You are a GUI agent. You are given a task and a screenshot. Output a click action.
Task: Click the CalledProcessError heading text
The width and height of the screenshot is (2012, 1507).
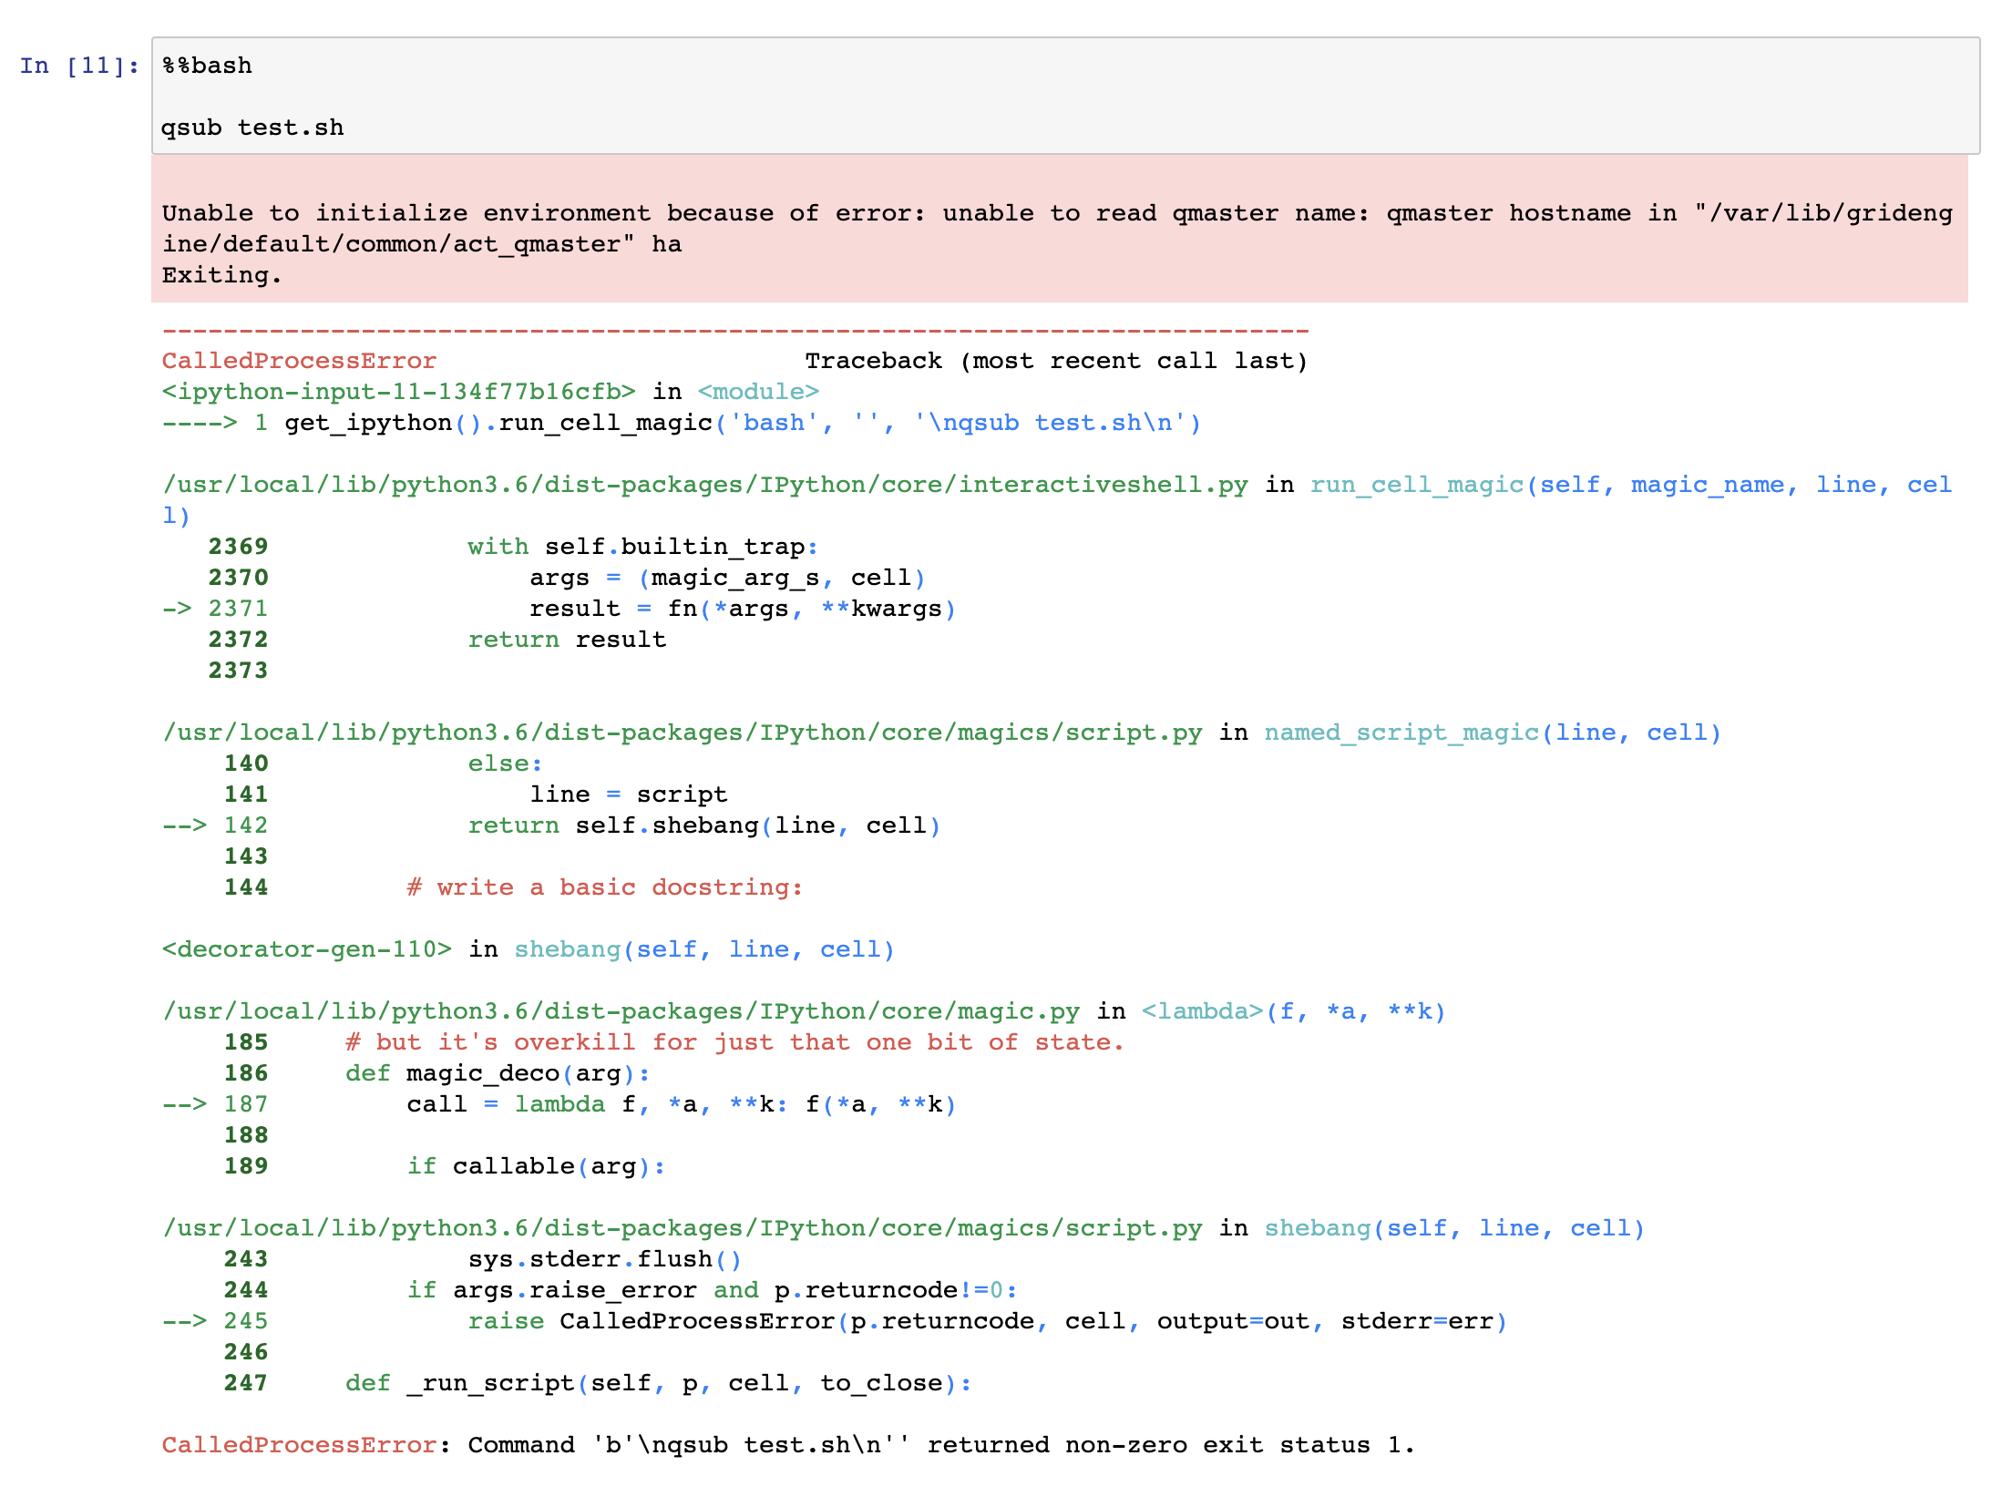(x=298, y=360)
